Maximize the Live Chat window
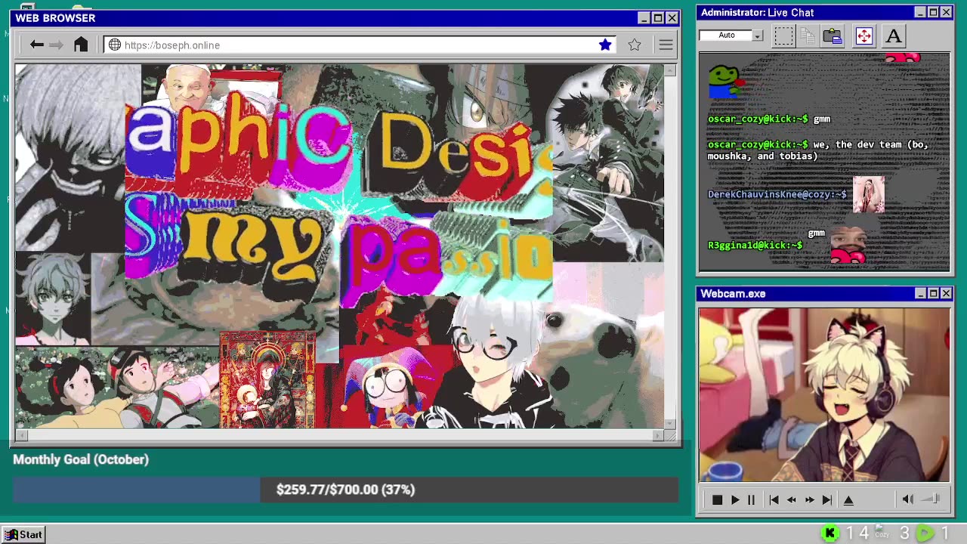 [933, 12]
